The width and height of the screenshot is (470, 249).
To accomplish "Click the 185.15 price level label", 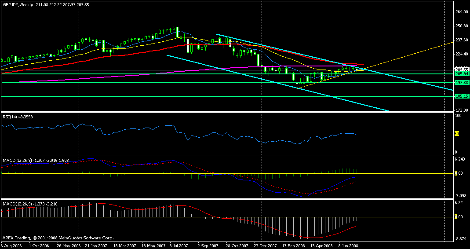I will pyautogui.click(x=460, y=96).
